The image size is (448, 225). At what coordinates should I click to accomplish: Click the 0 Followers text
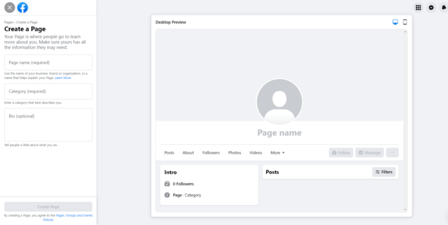[x=183, y=184]
